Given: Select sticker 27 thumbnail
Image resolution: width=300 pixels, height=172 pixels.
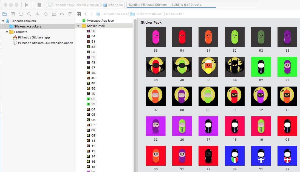Looking at the screenshot, I should [208, 156].
